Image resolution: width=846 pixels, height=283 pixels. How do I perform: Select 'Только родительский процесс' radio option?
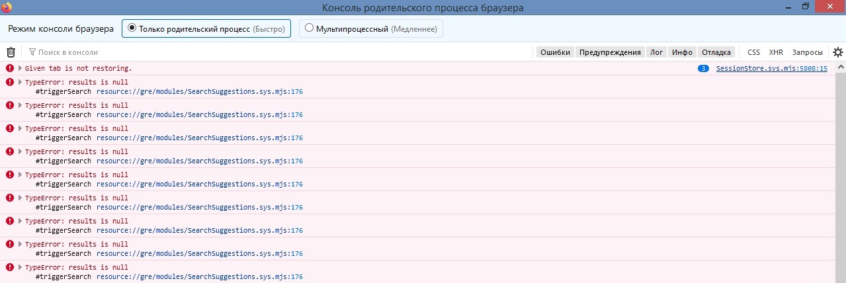132,28
